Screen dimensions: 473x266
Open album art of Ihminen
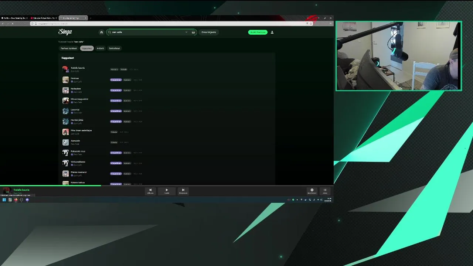(65, 80)
